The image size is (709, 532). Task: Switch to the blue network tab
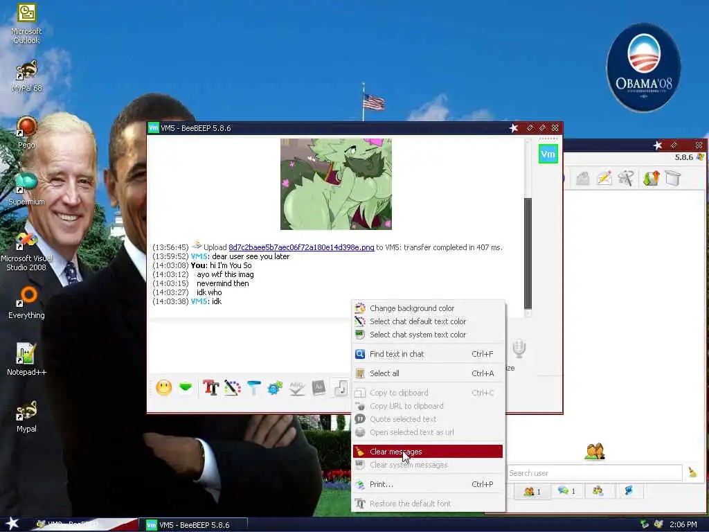[x=629, y=491]
